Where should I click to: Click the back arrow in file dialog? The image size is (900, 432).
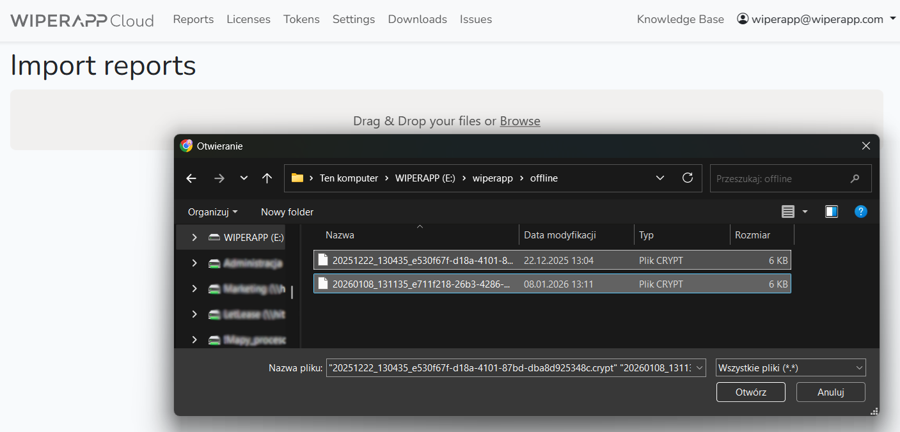191,179
